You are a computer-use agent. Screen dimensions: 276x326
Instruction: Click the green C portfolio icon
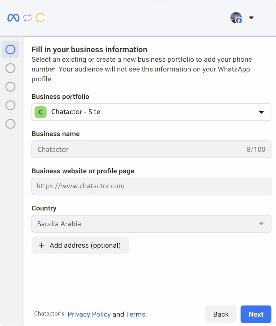point(40,112)
